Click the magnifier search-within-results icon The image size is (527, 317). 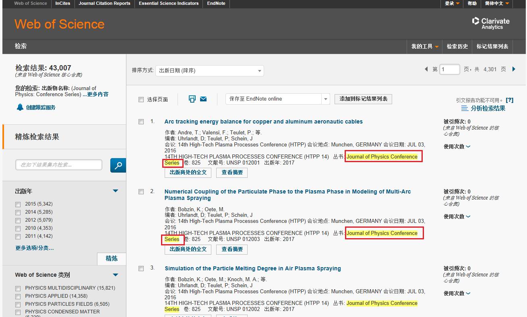click(118, 165)
